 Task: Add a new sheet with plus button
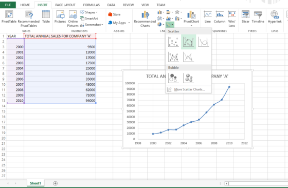point(55,183)
